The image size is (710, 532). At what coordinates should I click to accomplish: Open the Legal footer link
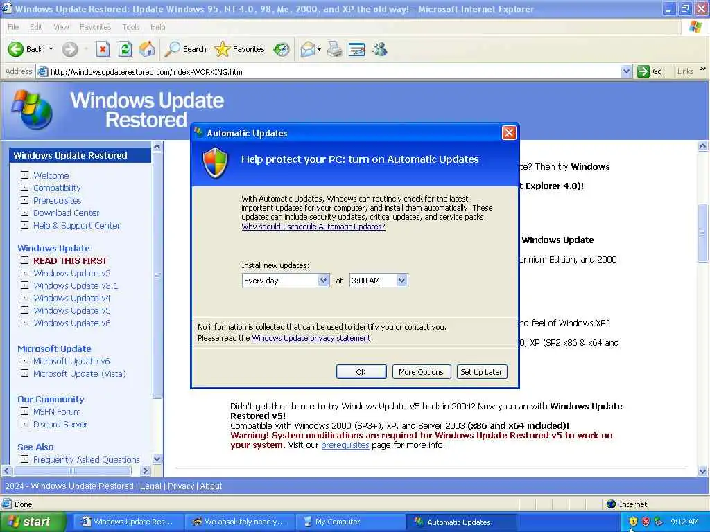pyautogui.click(x=150, y=486)
